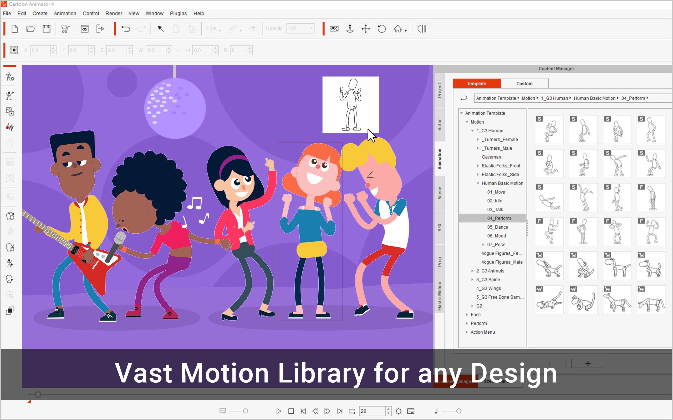Viewport: 673px width, 420px height.
Task: Expand the _Turners_Female tree item
Action: 478,139
